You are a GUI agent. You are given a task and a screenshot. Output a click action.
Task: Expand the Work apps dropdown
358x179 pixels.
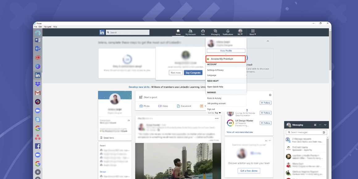click(253, 32)
